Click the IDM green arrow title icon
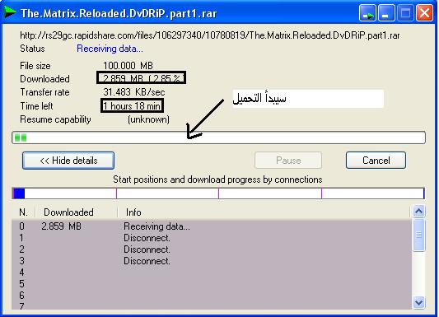 pyautogui.click(x=10, y=12)
